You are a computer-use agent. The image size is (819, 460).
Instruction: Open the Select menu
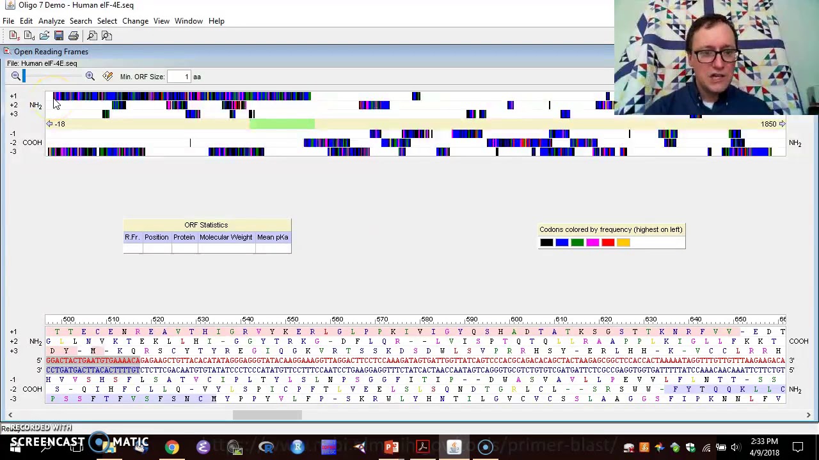click(107, 21)
